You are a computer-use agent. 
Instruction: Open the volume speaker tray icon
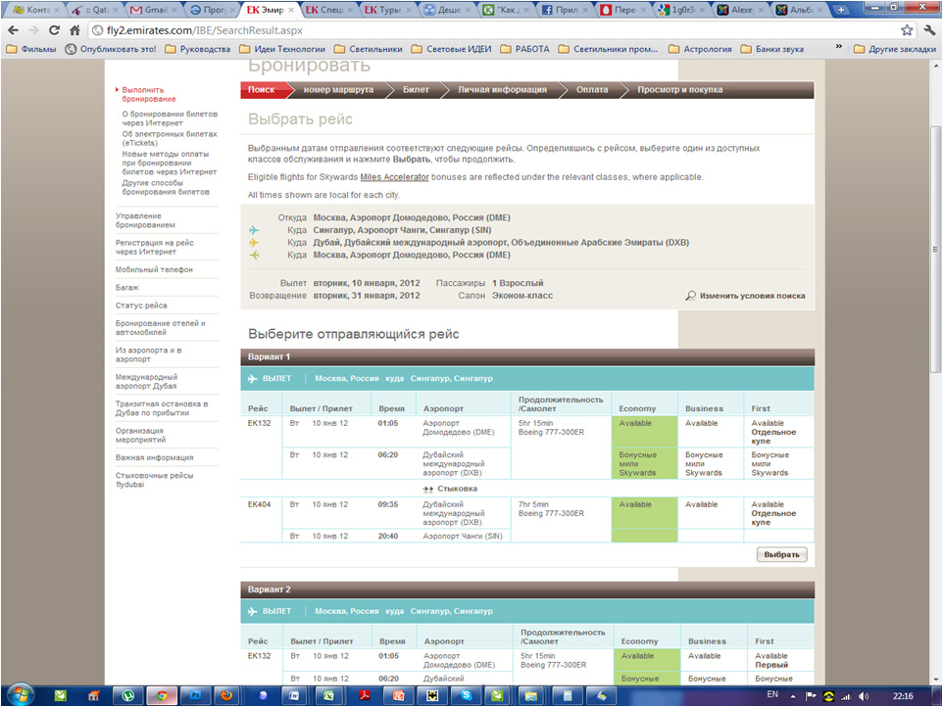[x=865, y=697]
